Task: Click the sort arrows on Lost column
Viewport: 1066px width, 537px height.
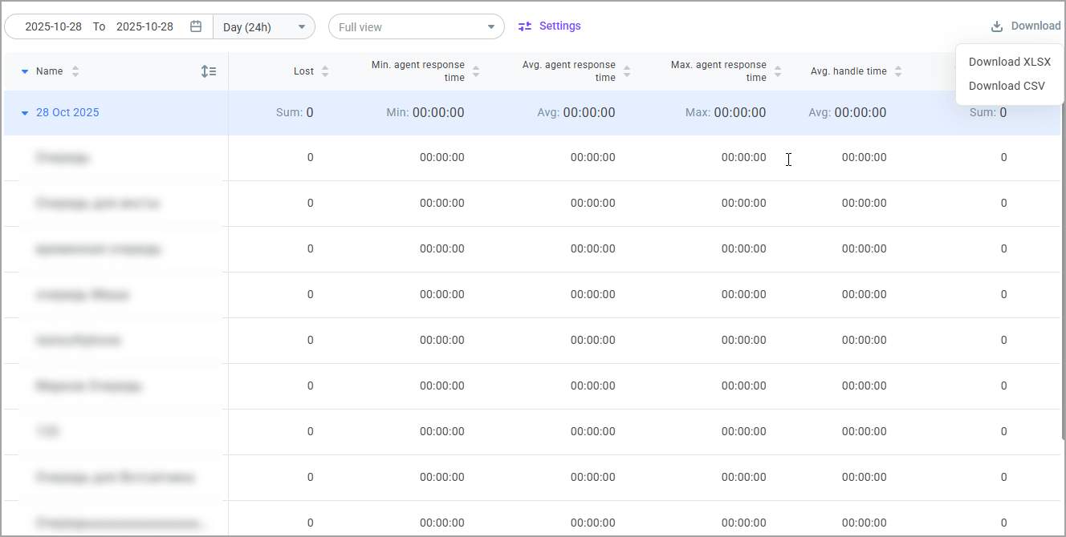Action: (x=324, y=71)
